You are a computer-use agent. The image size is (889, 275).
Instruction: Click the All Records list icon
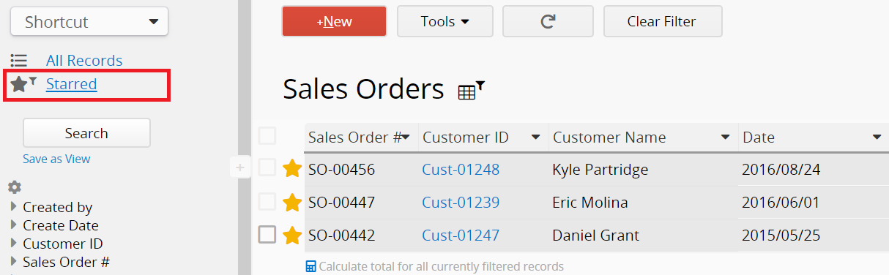(x=19, y=61)
